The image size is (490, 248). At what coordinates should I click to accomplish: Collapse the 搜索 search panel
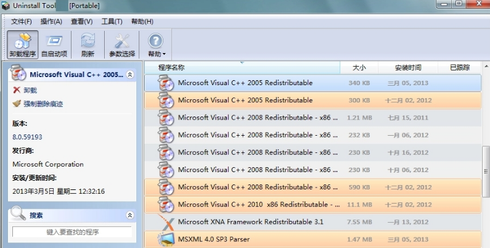tap(129, 215)
